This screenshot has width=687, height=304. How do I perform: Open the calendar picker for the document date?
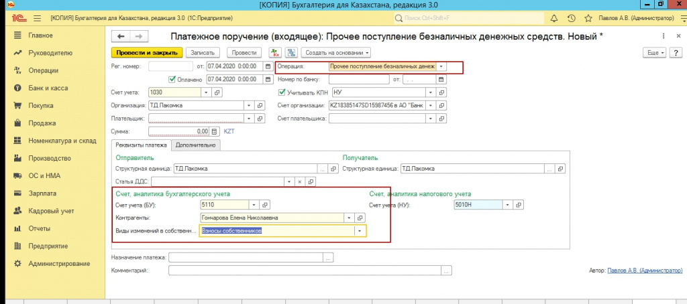click(268, 66)
